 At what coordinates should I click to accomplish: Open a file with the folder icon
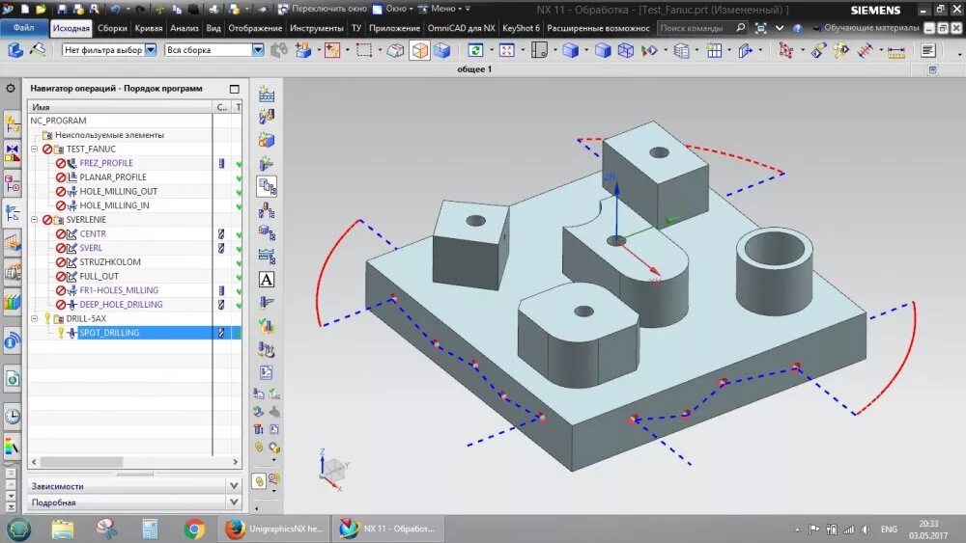tap(41, 10)
